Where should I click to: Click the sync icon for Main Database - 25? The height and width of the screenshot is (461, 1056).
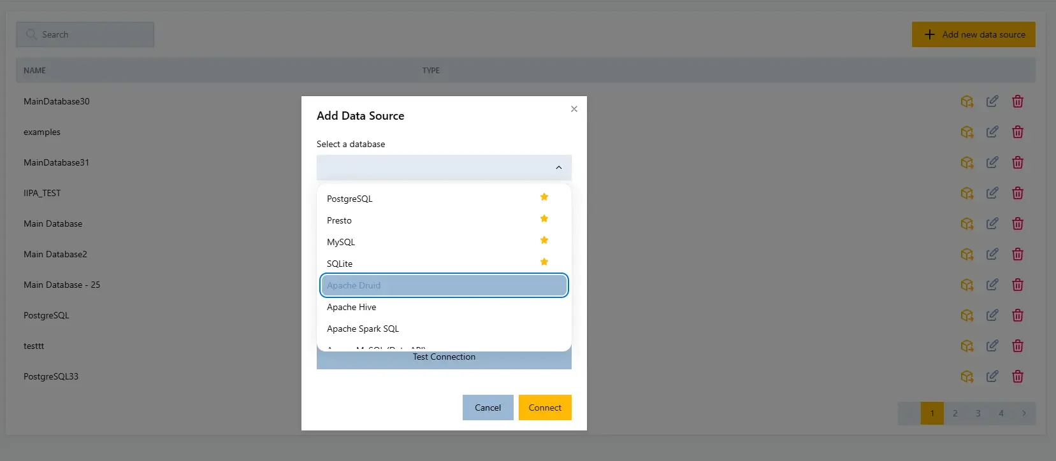pyautogui.click(x=967, y=285)
